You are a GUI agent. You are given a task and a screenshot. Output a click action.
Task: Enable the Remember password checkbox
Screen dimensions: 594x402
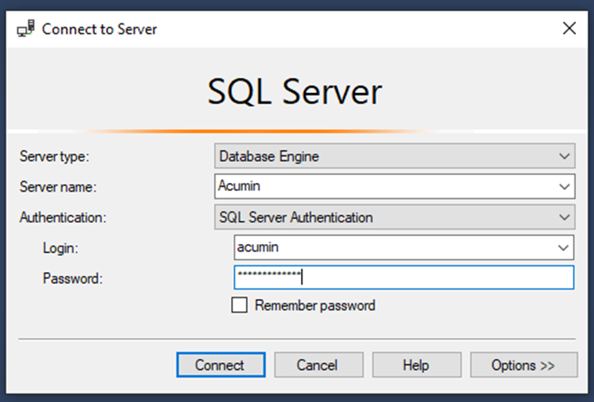(240, 305)
